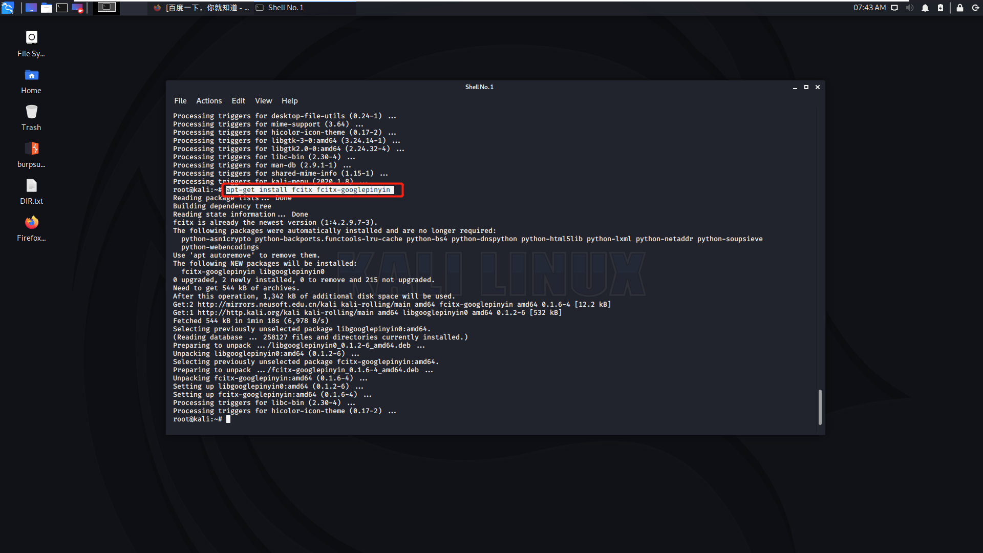Image resolution: width=983 pixels, height=553 pixels.
Task: Click 'fcitx is already the newest version' line
Action: point(275,223)
